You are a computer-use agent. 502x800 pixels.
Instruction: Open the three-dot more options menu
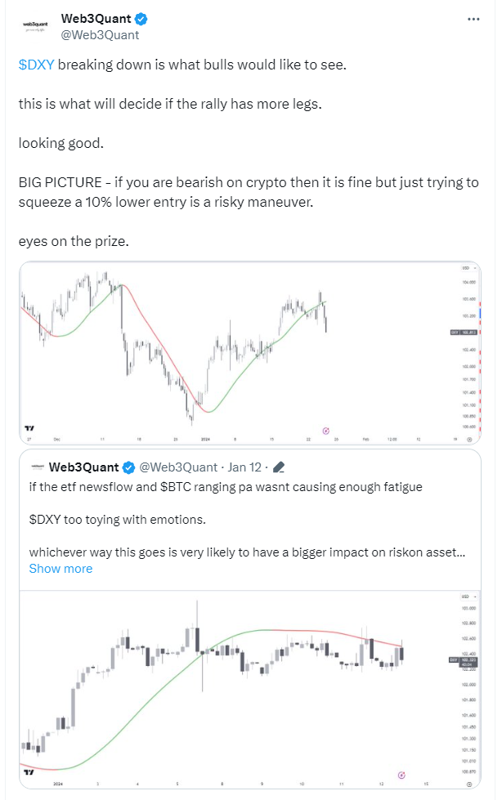coord(473,20)
